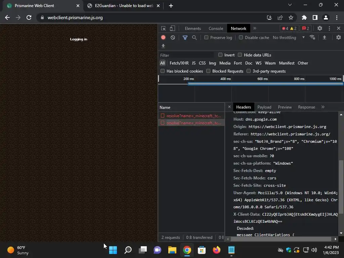Open the tab search dropdown arrow
The height and width of the screenshot is (258, 344).
[x=290, y=5]
